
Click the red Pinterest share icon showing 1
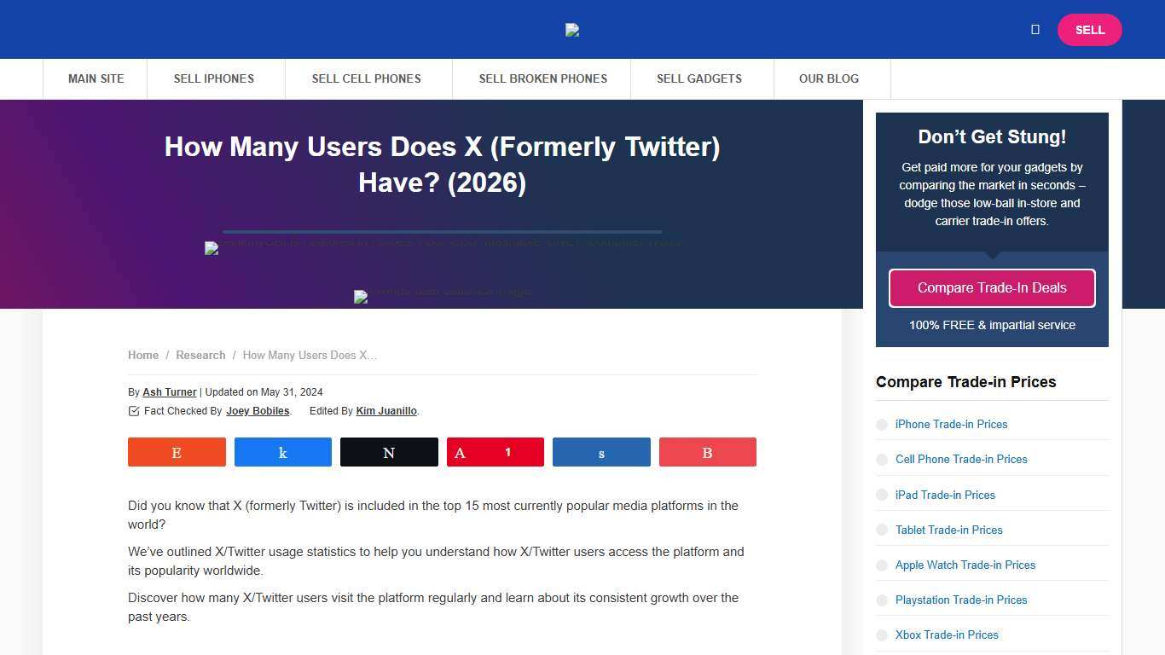point(495,452)
